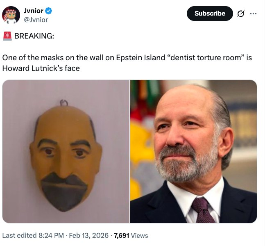Image resolution: width=272 pixels, height=246 pixels.
Task: Click the Grok slashed-circle icon
Action: 241,14
